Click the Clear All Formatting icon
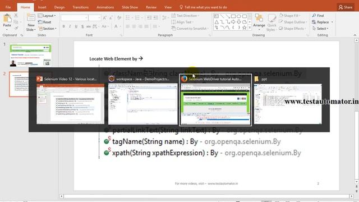 pyautogui.click(x=119, y=18)
